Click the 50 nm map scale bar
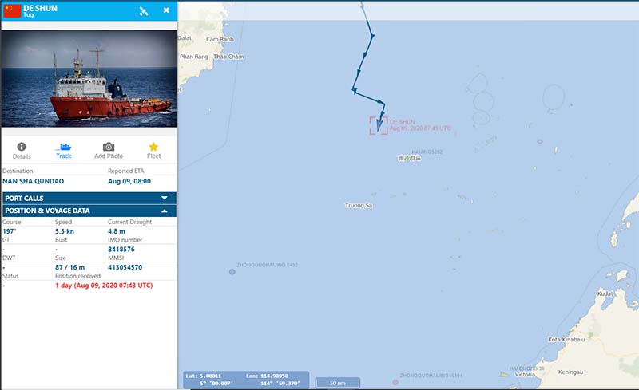The width and height of the screenshot is (639, 390). pyautogui.click(x=338, y=383)
